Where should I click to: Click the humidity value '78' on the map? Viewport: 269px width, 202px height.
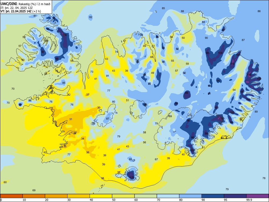pyautogui.click(x=264, y=178)
